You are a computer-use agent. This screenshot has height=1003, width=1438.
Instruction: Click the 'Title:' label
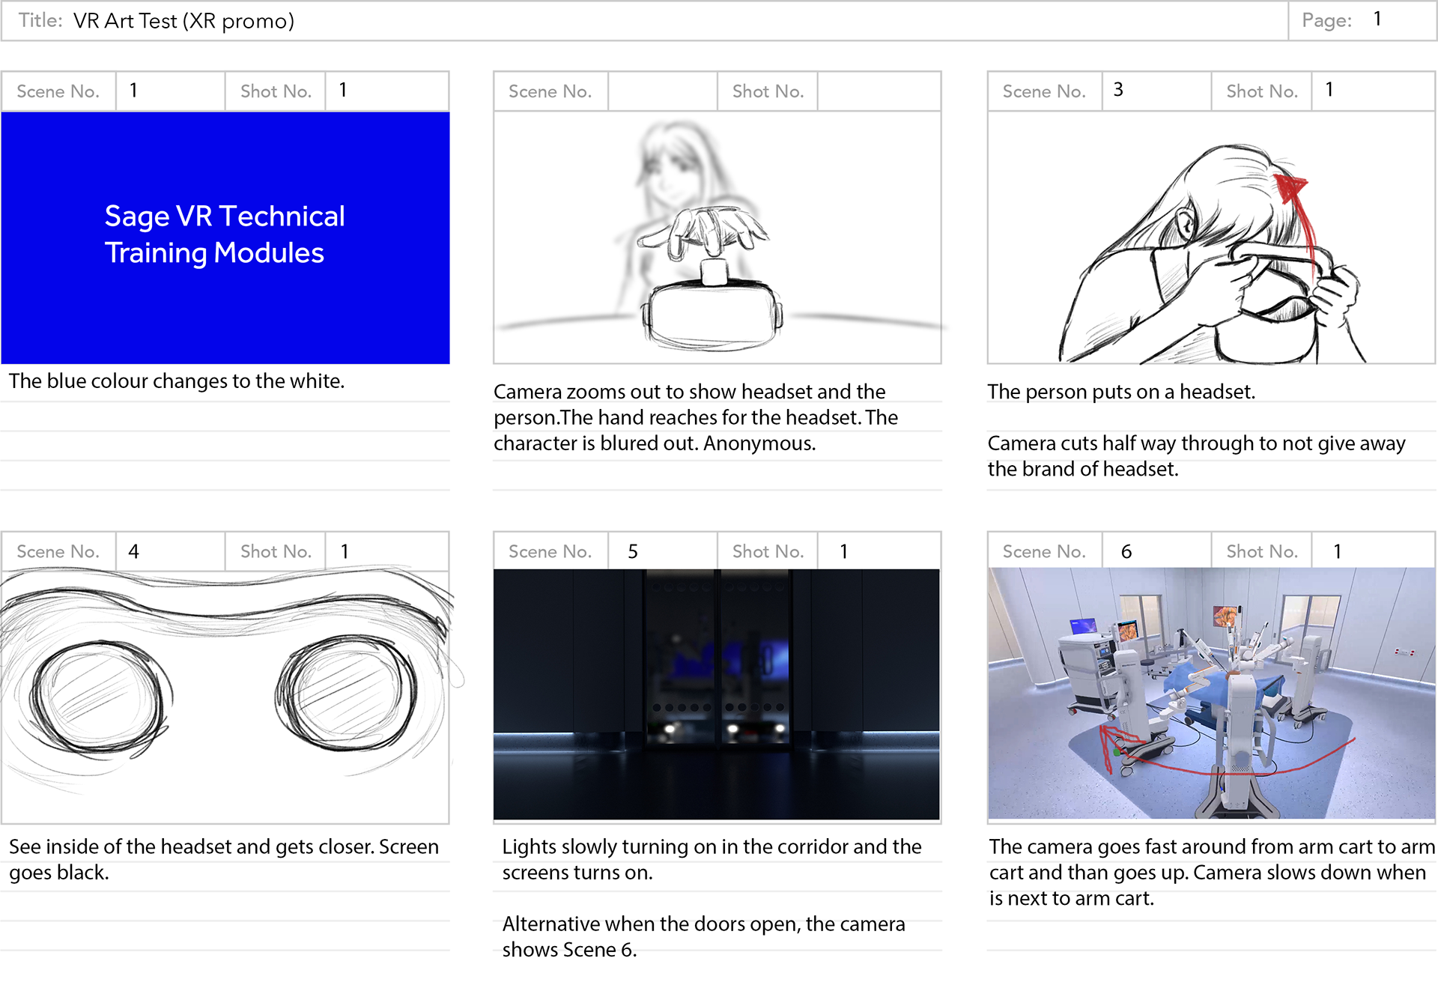40,20
